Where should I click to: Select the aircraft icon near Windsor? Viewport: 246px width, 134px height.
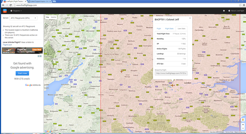pyautogui.click(x=172, y=85)
